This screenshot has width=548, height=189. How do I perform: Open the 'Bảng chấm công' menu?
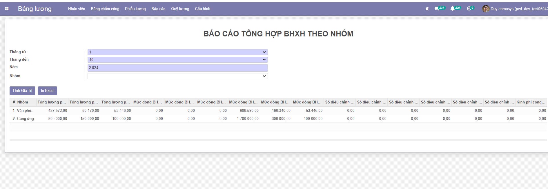(105, 9)
